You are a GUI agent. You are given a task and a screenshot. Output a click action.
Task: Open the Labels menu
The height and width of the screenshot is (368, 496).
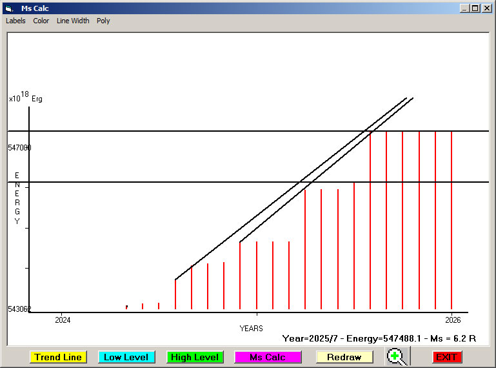[15, 21]
